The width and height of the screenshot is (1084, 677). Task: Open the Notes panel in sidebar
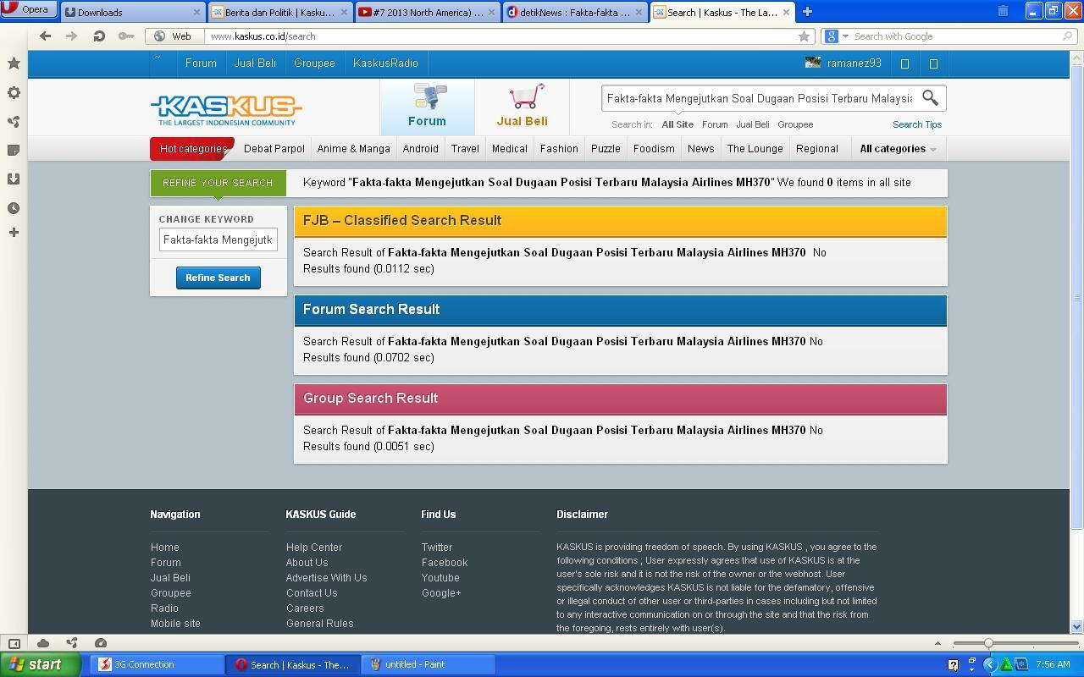pyautogui.click(x=14, y=150)
